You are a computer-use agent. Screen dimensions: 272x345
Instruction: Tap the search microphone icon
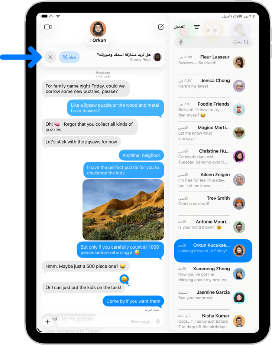(x=181, y=42)
